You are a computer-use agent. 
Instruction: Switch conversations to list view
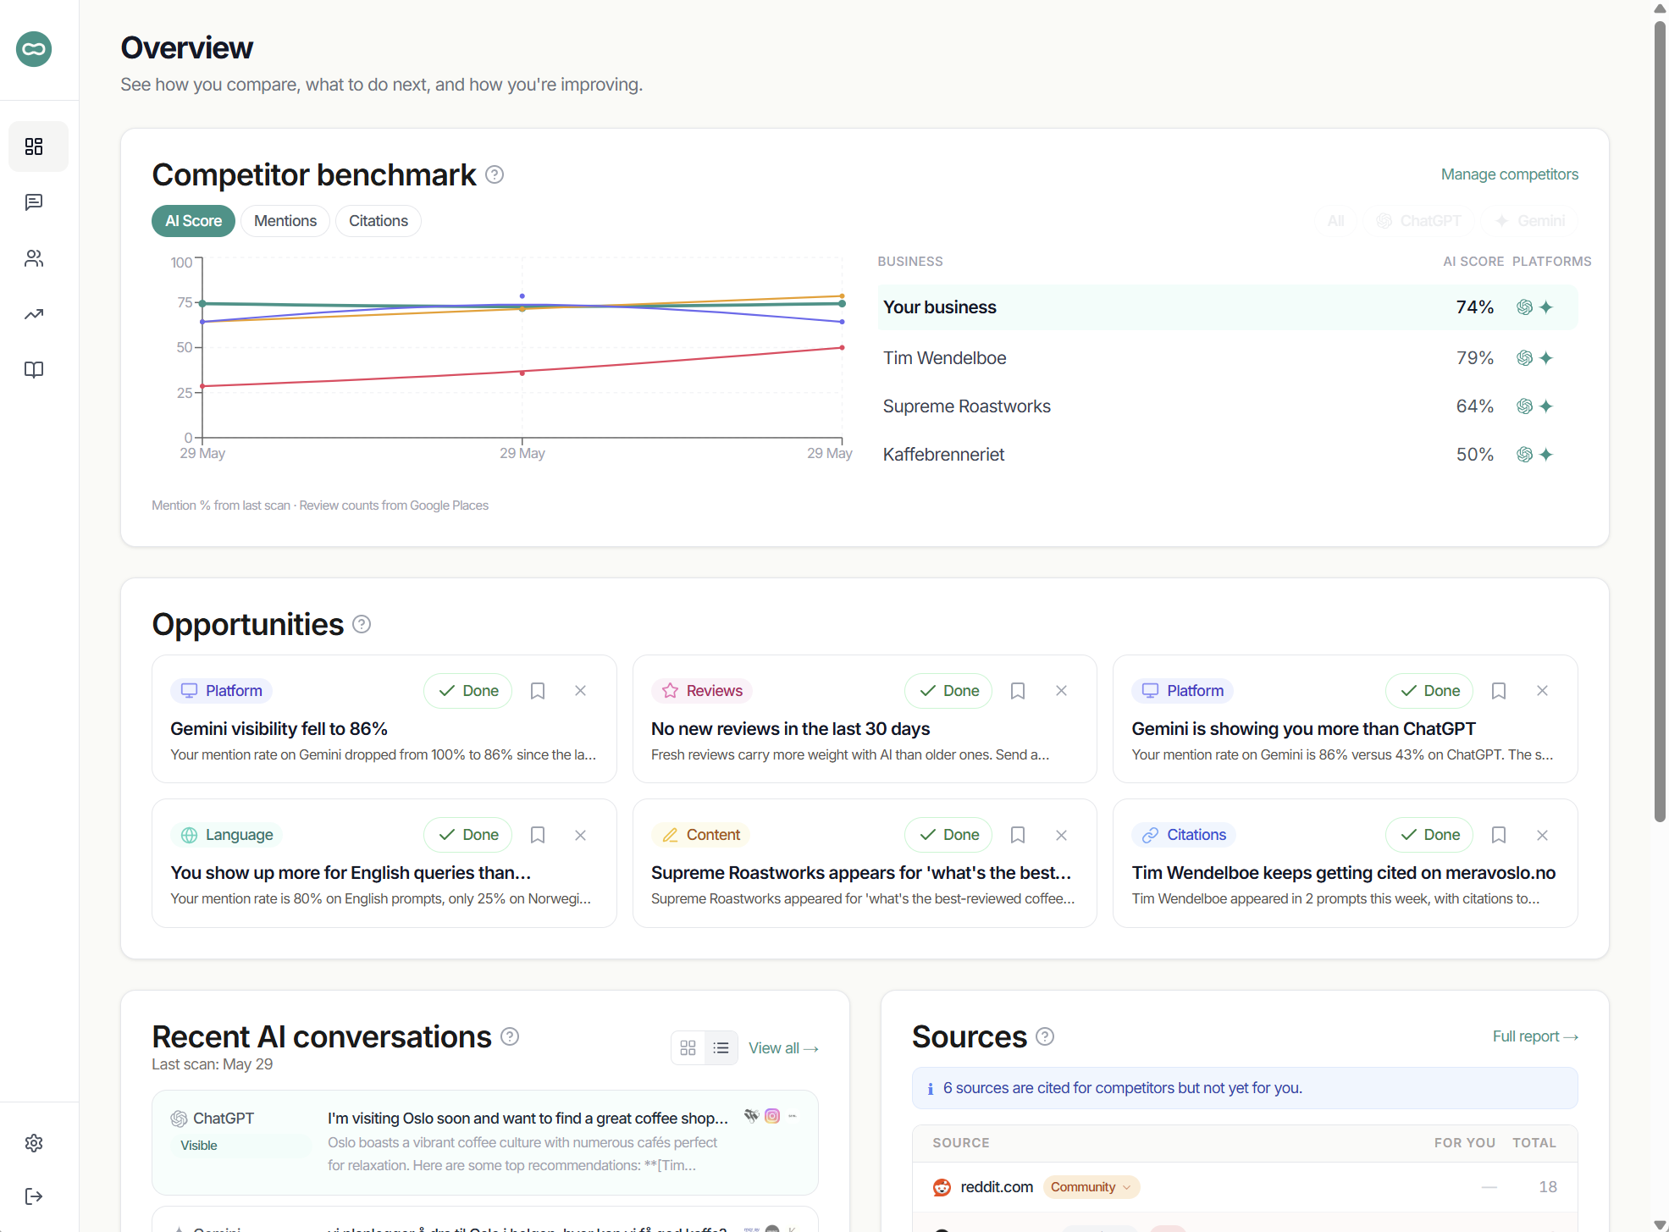721,1048
